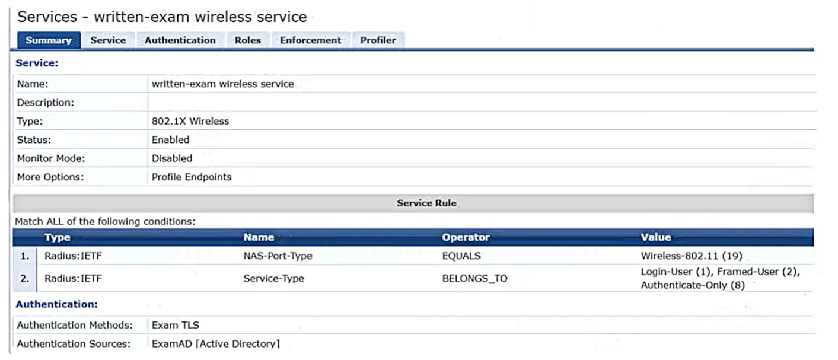This screenshot has width=838, height=360.
Task: Select the Service-Type rule name
Action: [x=273, y=278]
